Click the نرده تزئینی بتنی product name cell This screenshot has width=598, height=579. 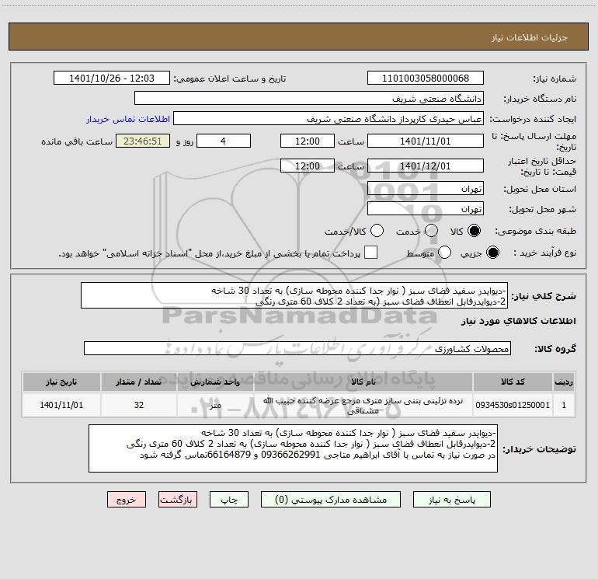point(363,405)
